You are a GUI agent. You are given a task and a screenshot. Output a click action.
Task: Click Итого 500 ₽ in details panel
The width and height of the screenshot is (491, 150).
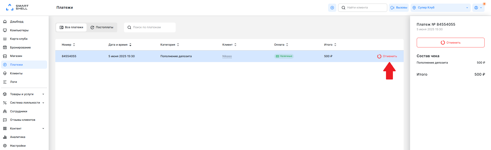(451, 74)
